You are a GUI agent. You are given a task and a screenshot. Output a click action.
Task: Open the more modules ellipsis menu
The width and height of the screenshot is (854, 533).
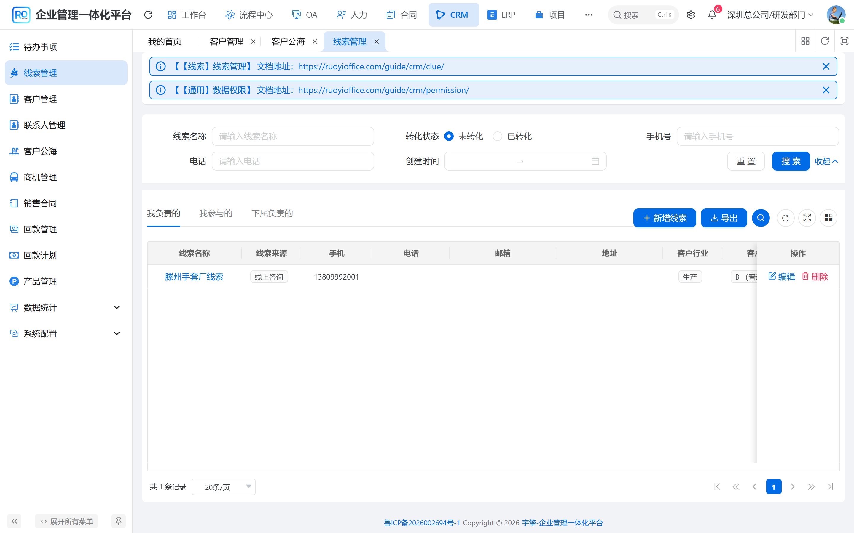point(589,15)
